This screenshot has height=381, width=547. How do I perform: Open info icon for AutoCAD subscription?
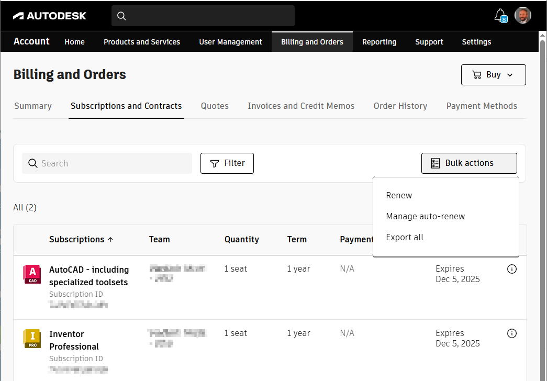512,269
